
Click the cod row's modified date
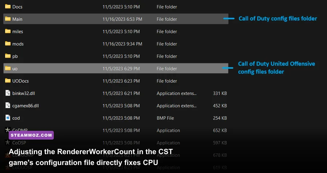click(x=121, y=118)
